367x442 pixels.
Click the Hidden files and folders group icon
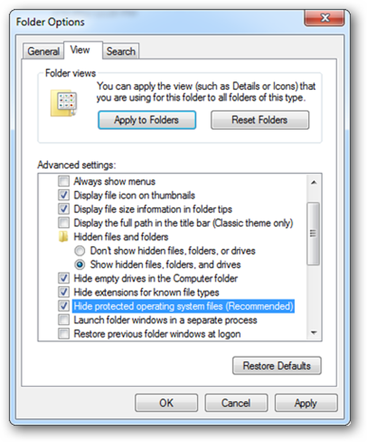pos(63,237)
